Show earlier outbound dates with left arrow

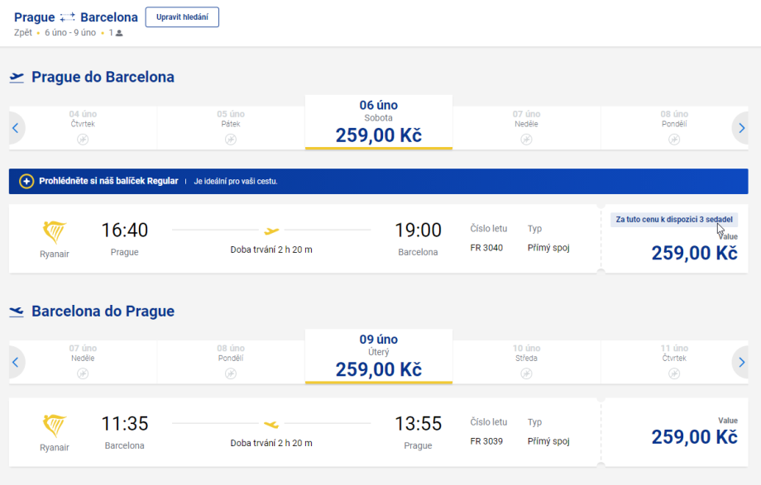tap(15, 128)
